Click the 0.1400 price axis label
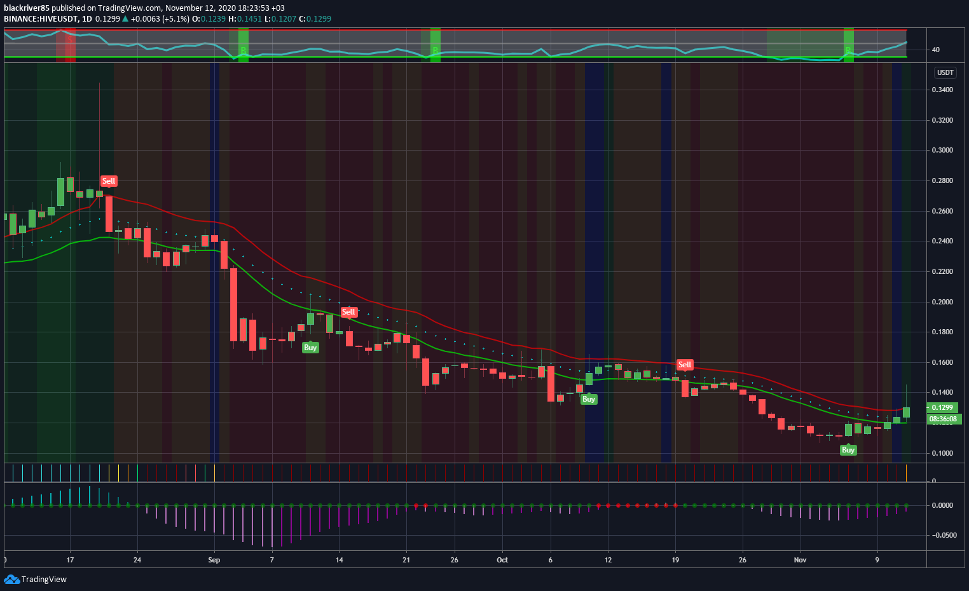 click(942, 392)
